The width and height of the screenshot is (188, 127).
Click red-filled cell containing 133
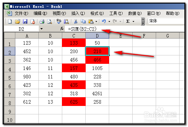74,43
